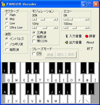Play the black piano key labeled 7
The image size is (100, 105).
[52, 68]
